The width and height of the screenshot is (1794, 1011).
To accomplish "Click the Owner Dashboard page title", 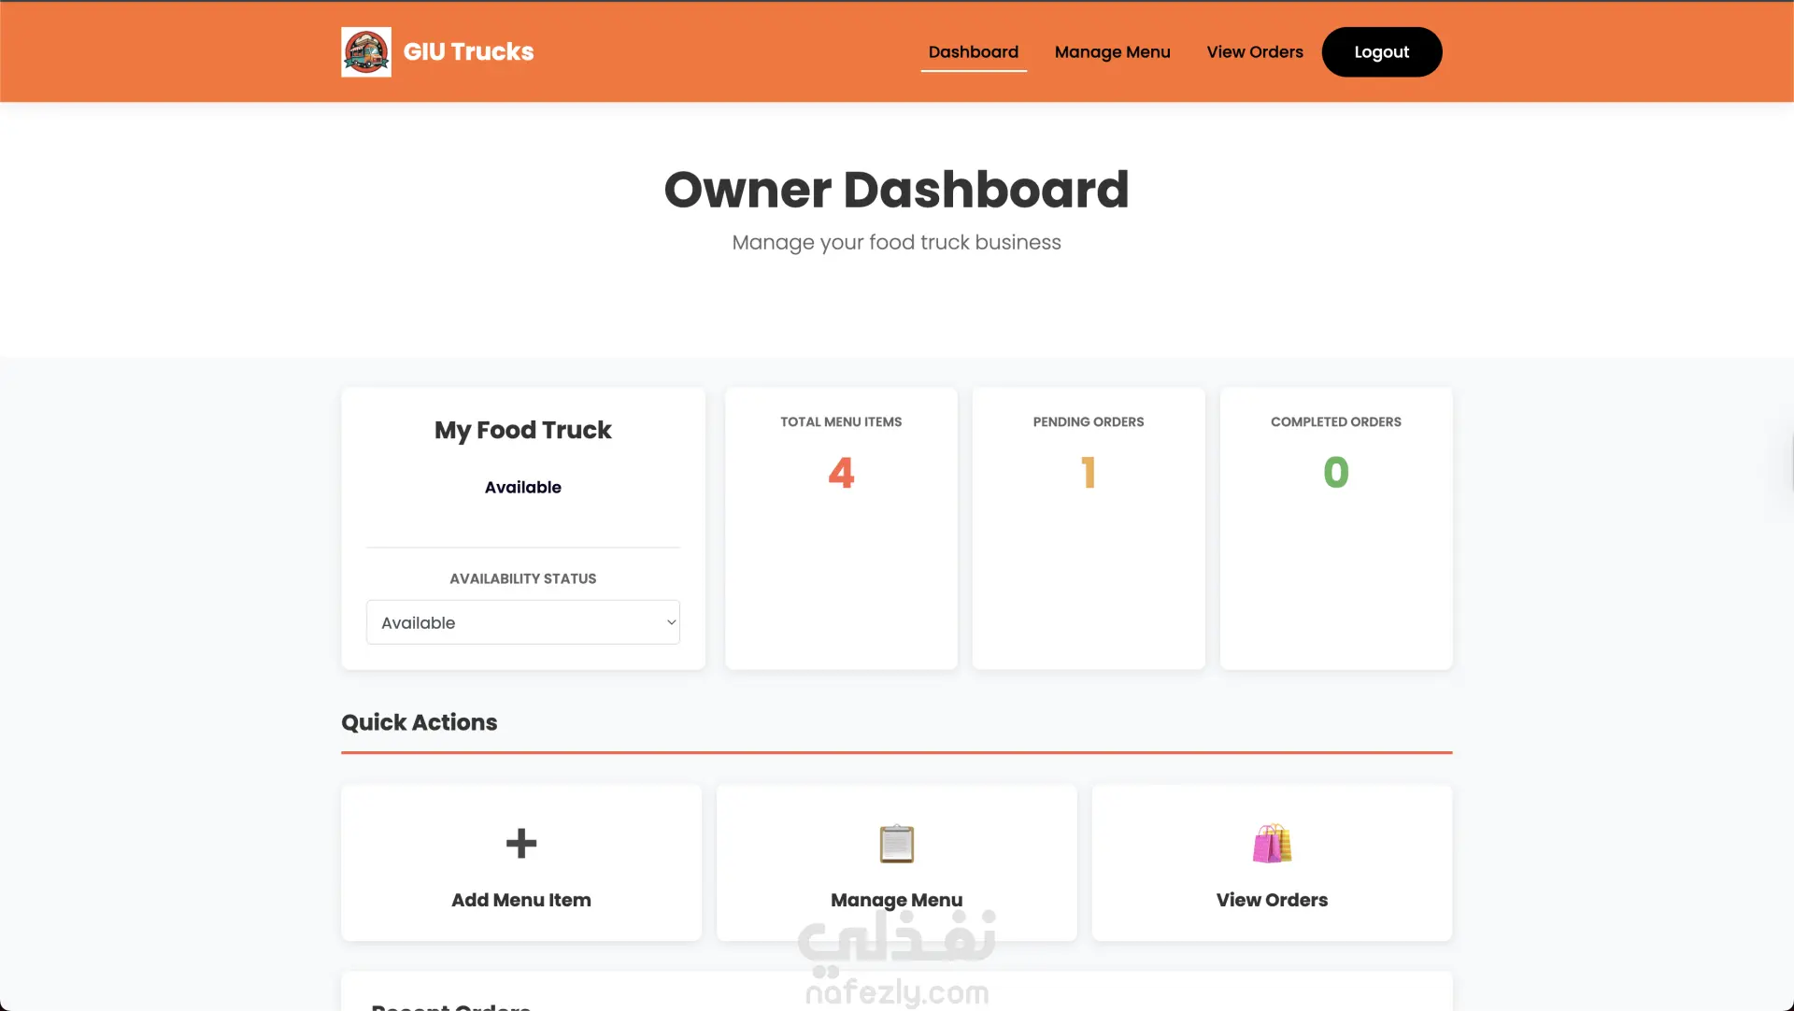I will [x=896, y=190].
